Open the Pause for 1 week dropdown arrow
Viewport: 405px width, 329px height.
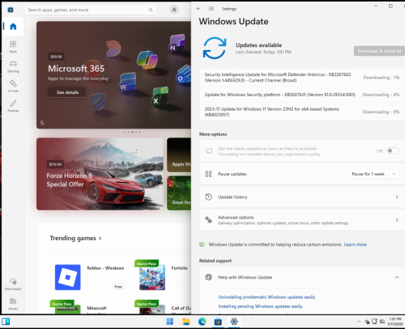tap(394, 174)
